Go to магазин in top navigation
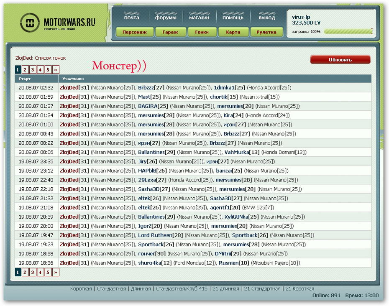This screenshot has height=306, width=389. tap(199, 18)
